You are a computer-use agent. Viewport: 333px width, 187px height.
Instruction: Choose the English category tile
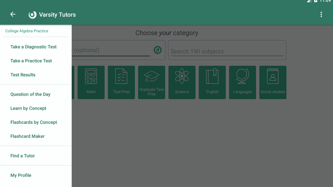click(x=212, y=82)
